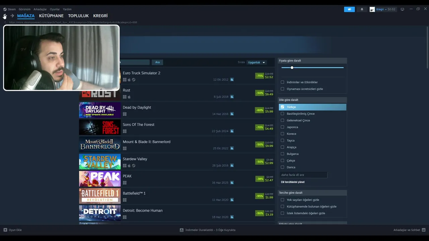Viewport: 429px width, 241px height.
Task: Click the Windows platform icon under Rust
Action: pyautogui.click(x=125, y=97)
